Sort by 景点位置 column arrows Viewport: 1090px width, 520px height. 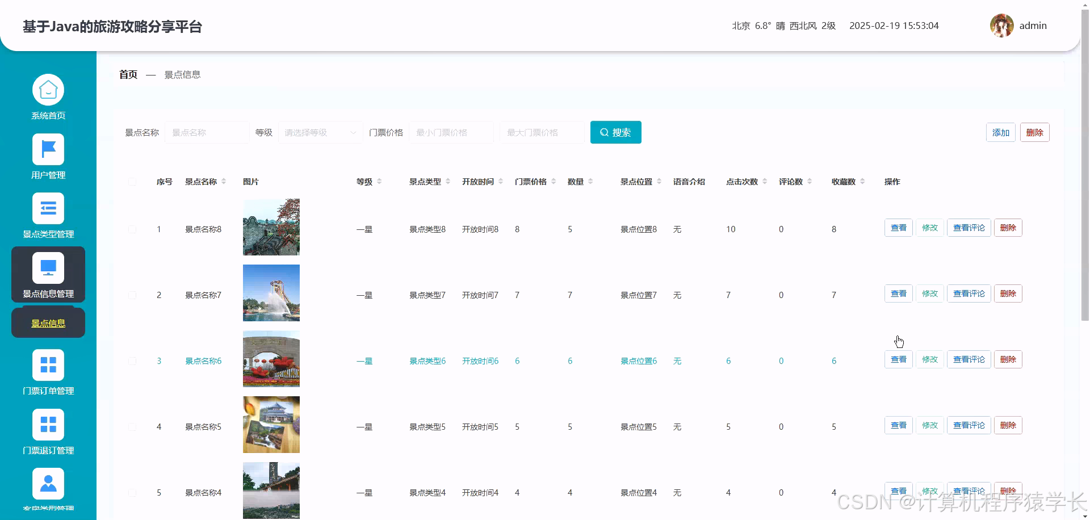click(x=659, y=182)
